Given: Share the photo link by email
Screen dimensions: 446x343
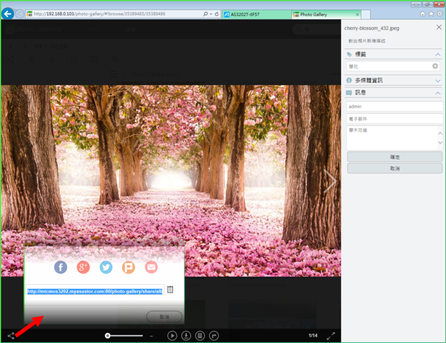Looking at the screenshot, I should [x=151, y=267].
